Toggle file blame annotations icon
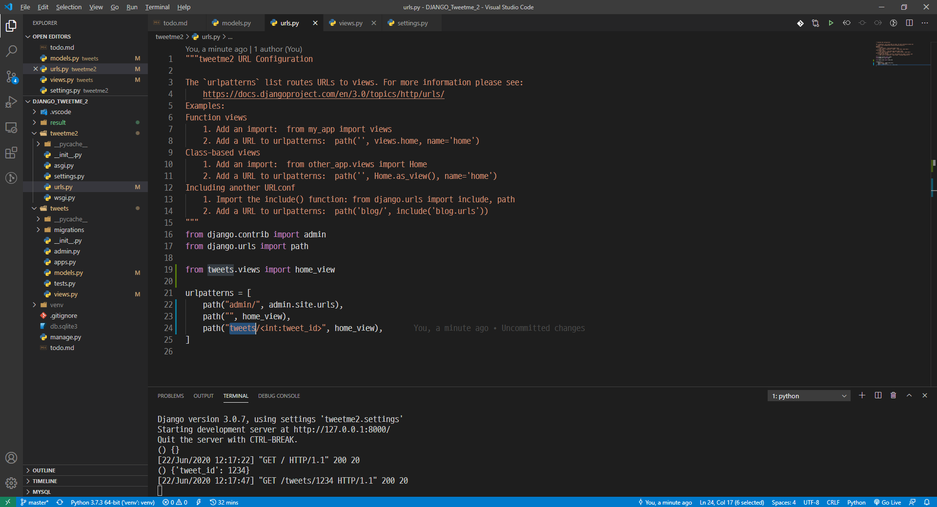The width and height of the screenshot is (937, 507). coord(894,23)
